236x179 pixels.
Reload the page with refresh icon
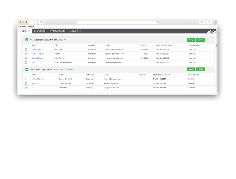(157, 22)
